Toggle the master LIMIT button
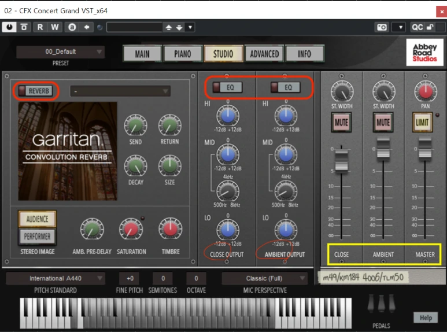This screenshot has height=332, width=447. click(422, 123)
